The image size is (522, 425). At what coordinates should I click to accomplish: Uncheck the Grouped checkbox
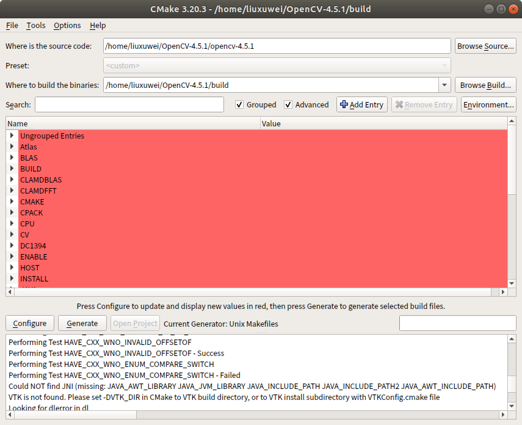point(239,104)
